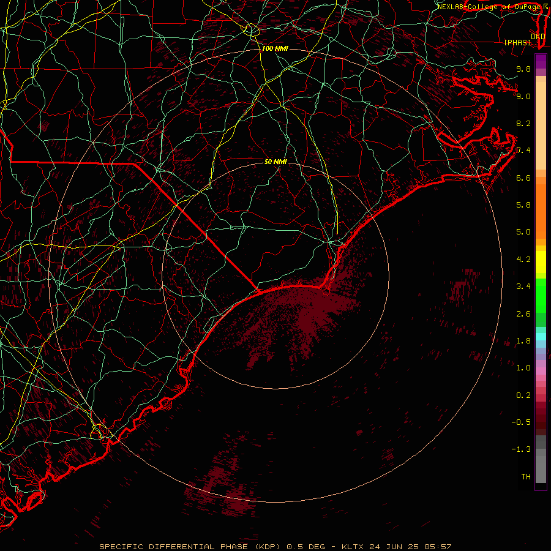Click the 1.0 legend value
Image resolution: width=551 pixels, height=551 pixels.
pyautogui.click(x=523, y=368)
